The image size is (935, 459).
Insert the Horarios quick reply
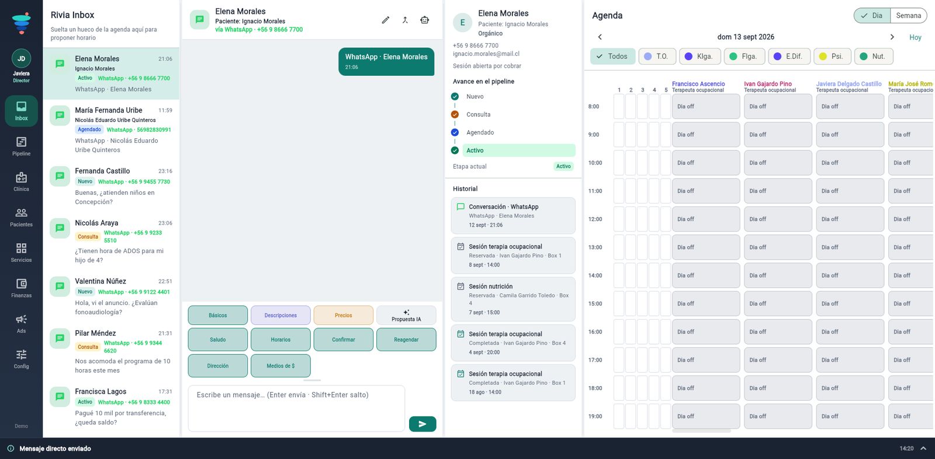tap(280, 339)
